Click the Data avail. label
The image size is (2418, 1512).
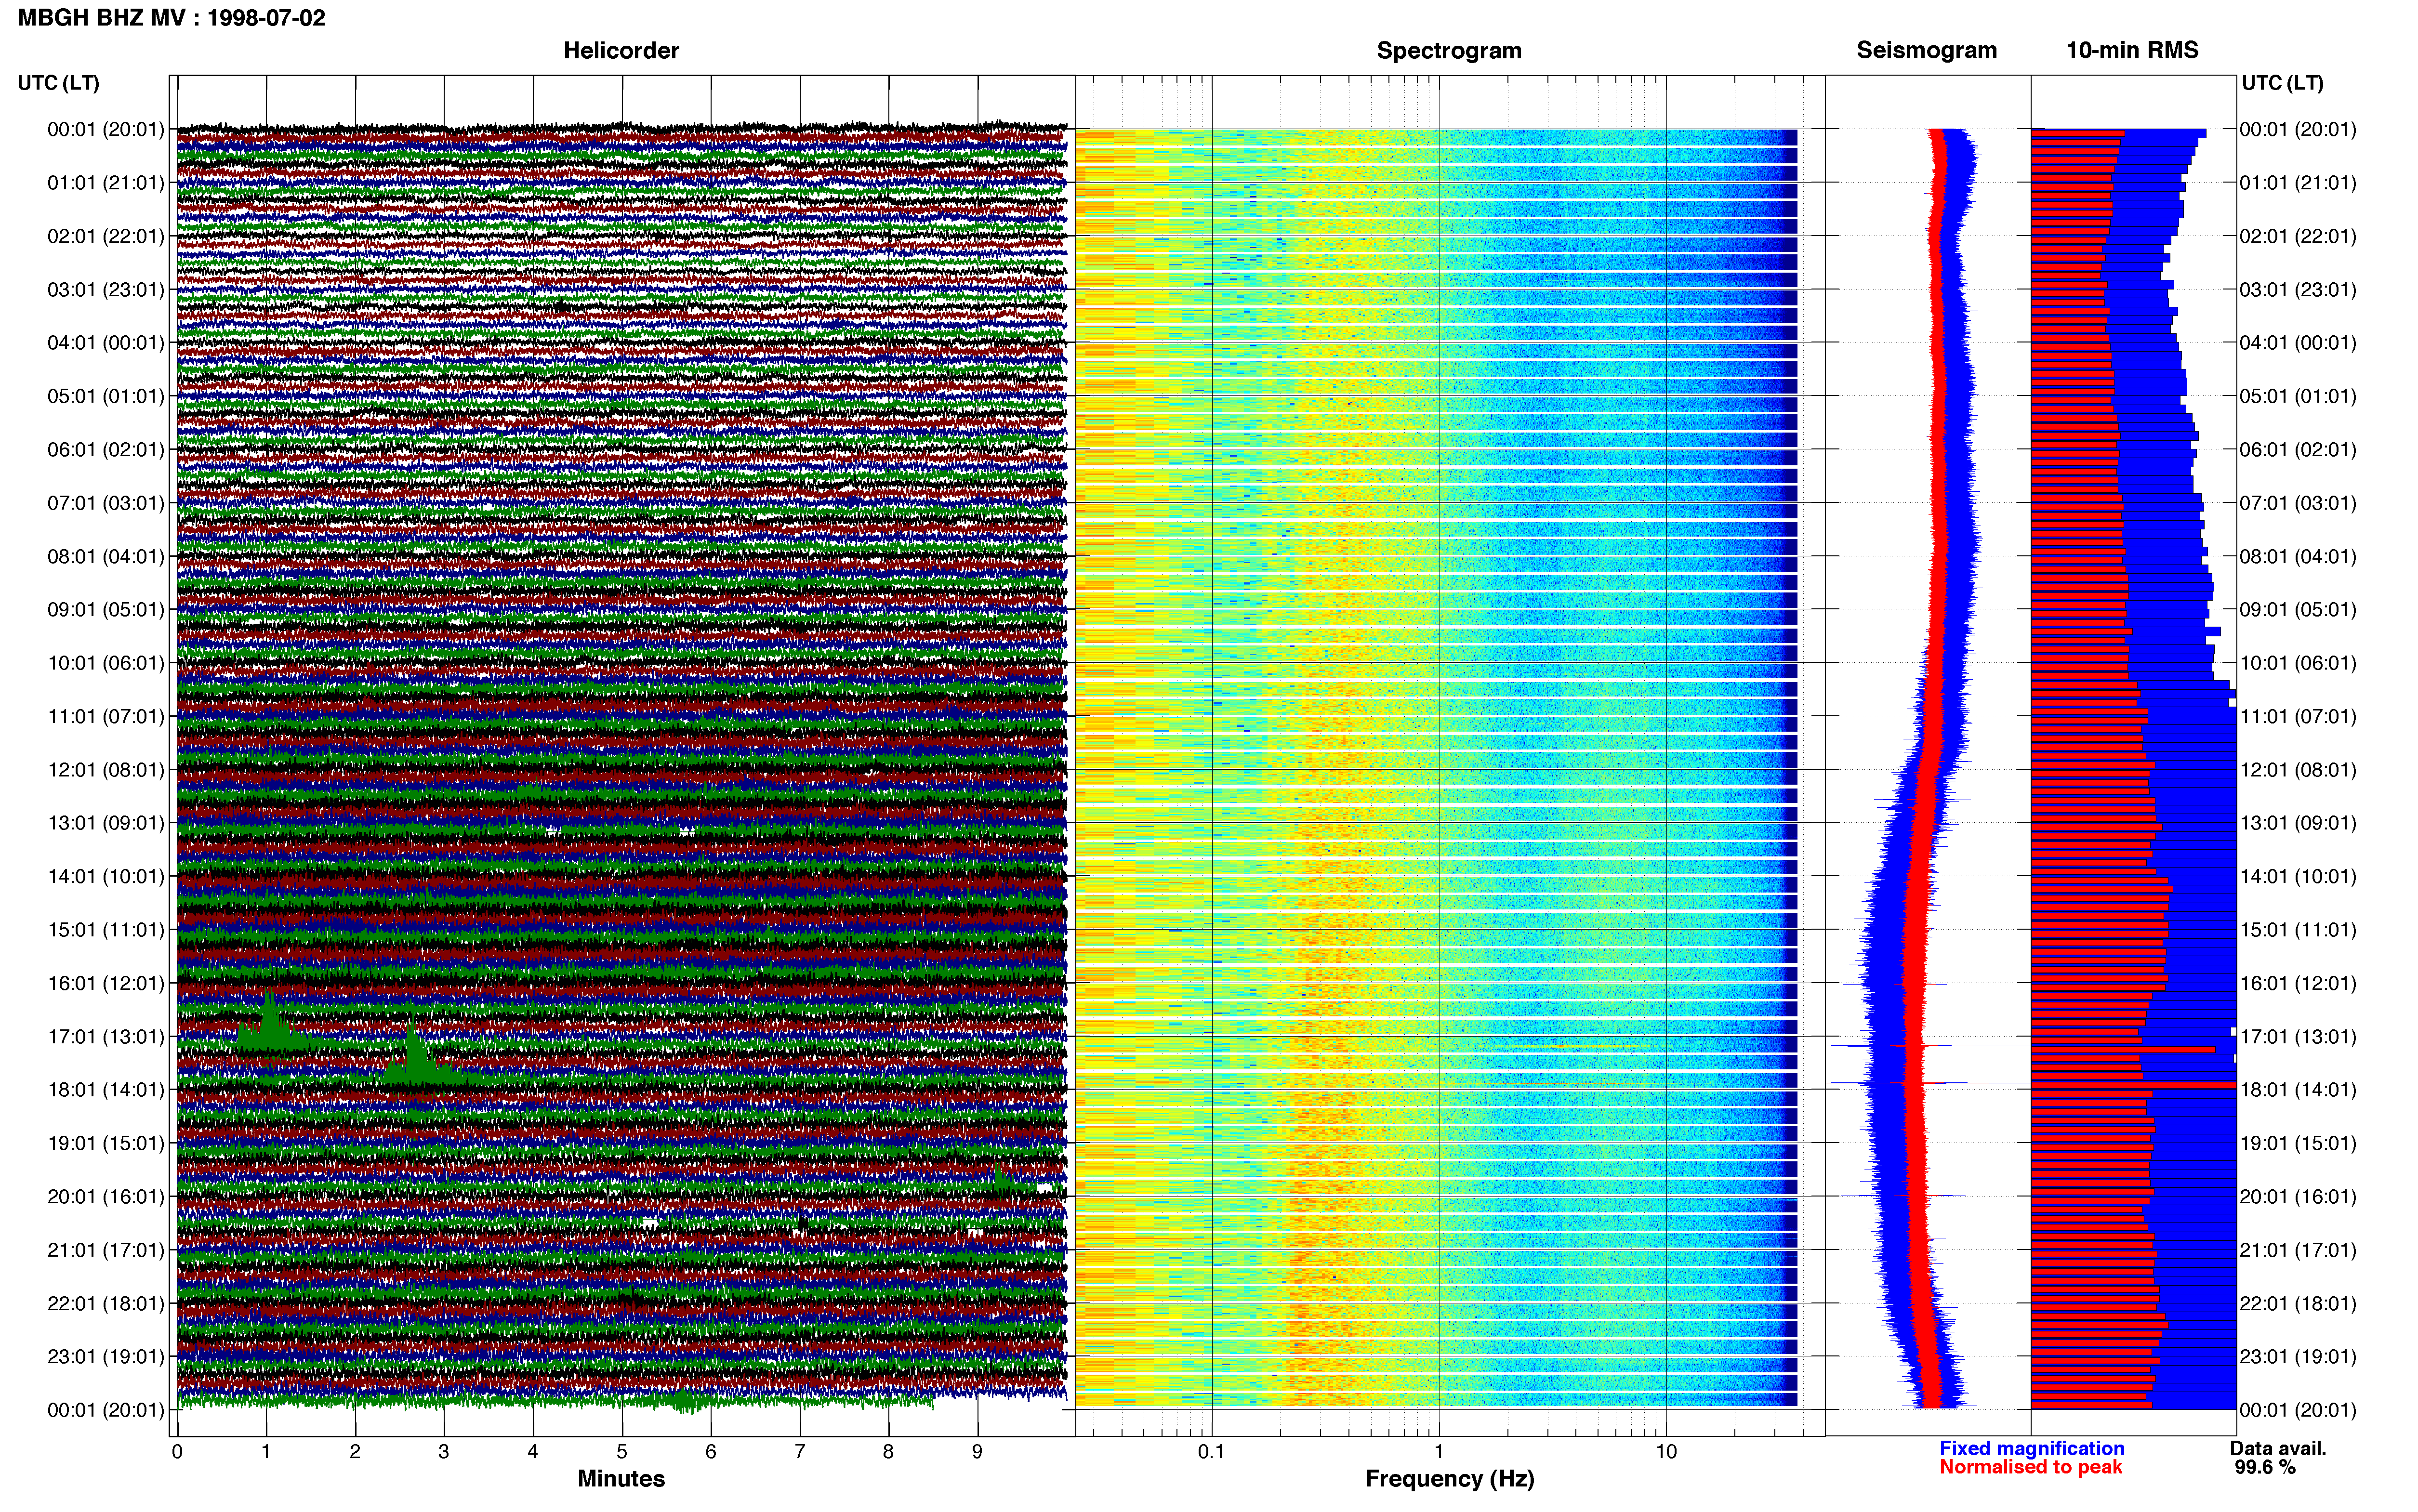(x=2278, y=1448)
